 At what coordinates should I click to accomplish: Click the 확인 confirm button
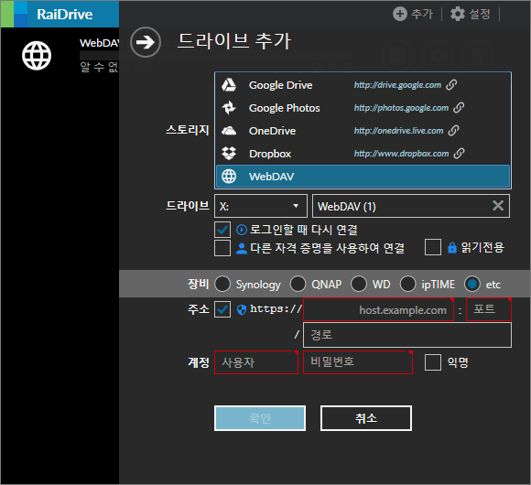click(x=260, y=418)
